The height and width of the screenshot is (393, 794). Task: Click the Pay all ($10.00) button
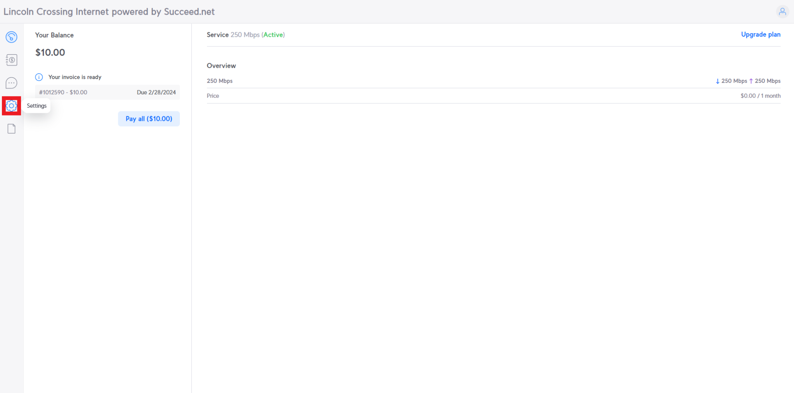[148, 119]
